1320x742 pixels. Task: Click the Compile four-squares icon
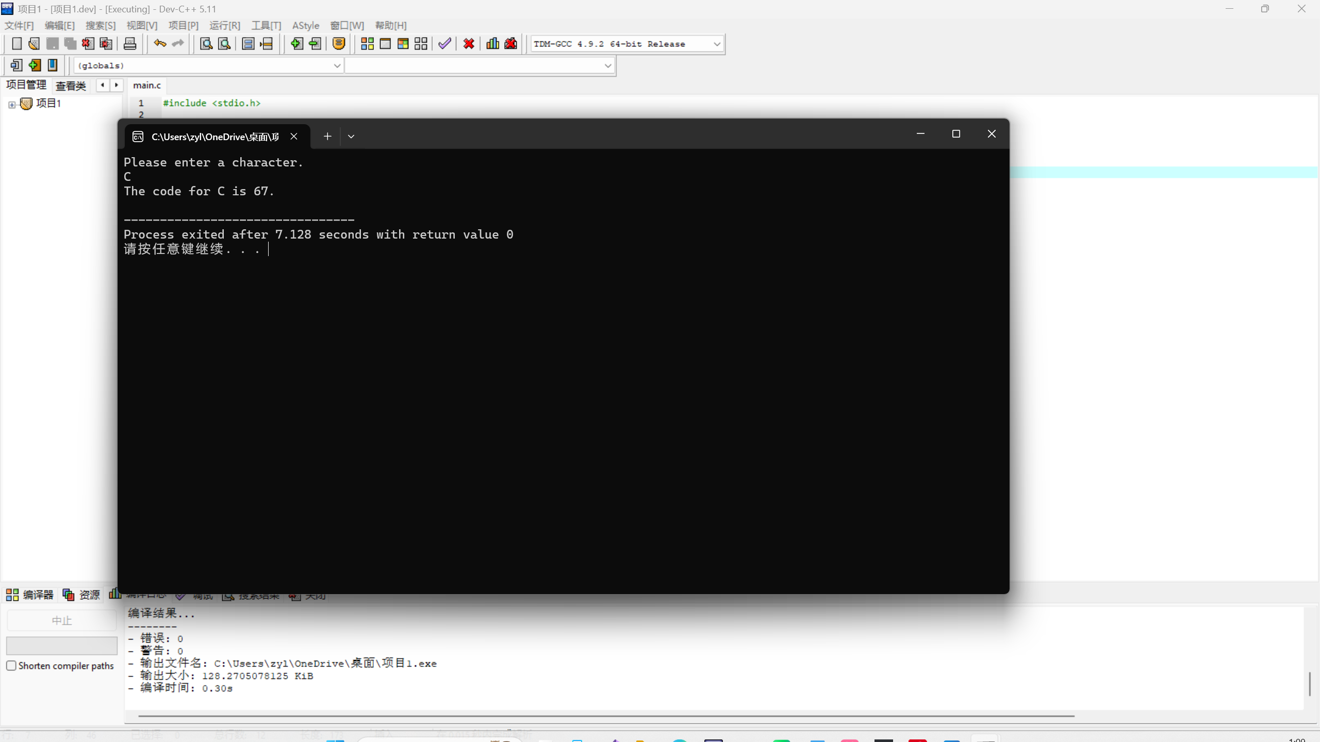point(367,44)
